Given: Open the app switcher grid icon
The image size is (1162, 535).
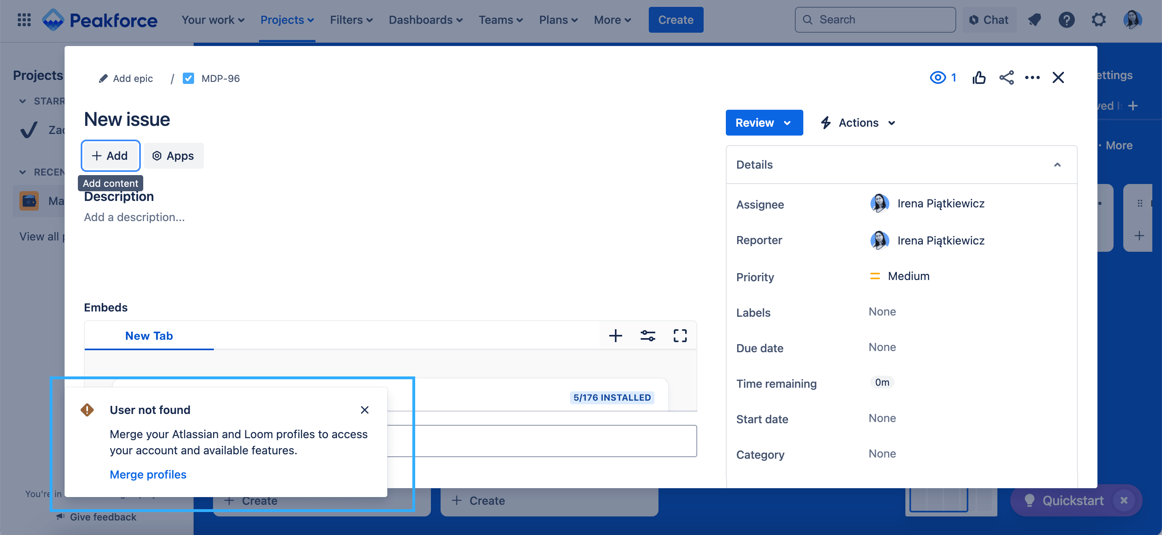Looking at the screenshot, I should click(x=24, y=20).
